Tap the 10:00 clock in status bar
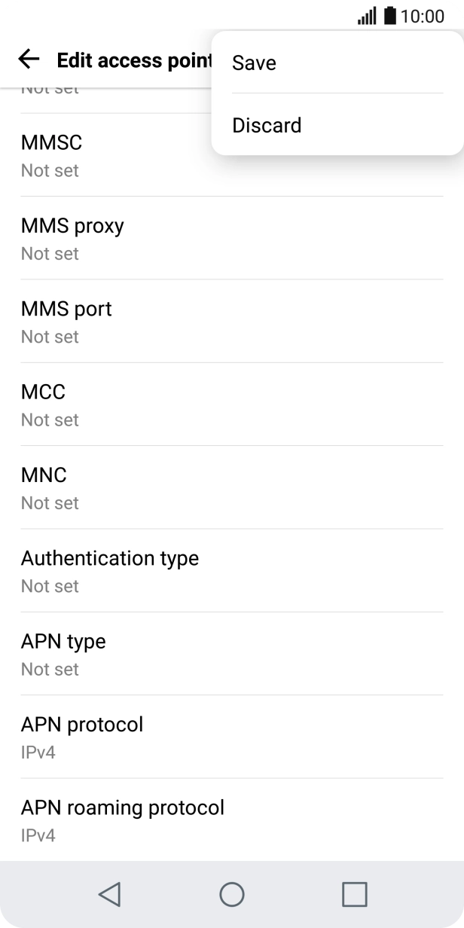The width and height of the screenshot is (464, 928). (x=423, y=16)
